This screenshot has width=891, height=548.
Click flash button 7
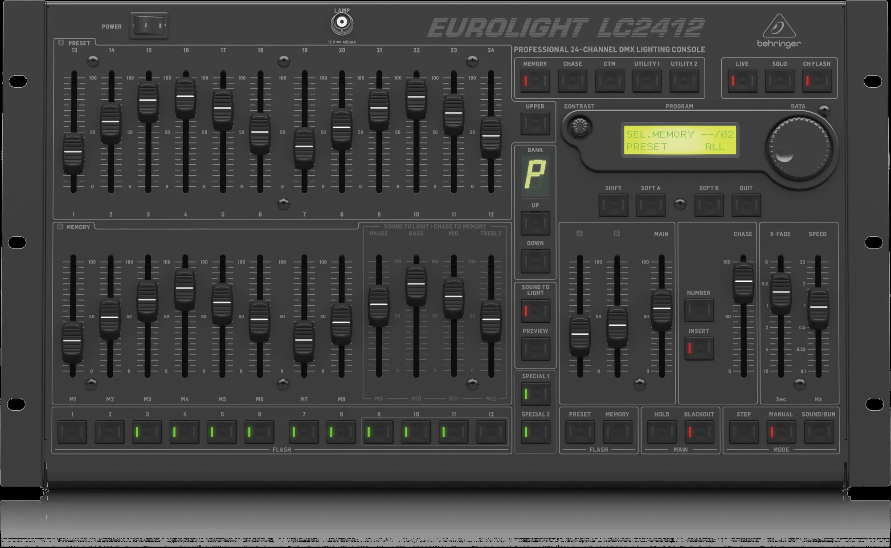coord(304,431)
